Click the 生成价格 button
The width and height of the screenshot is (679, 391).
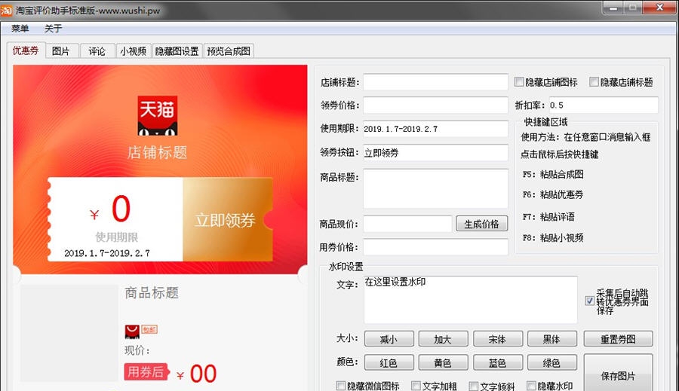[x=481, y=224]
